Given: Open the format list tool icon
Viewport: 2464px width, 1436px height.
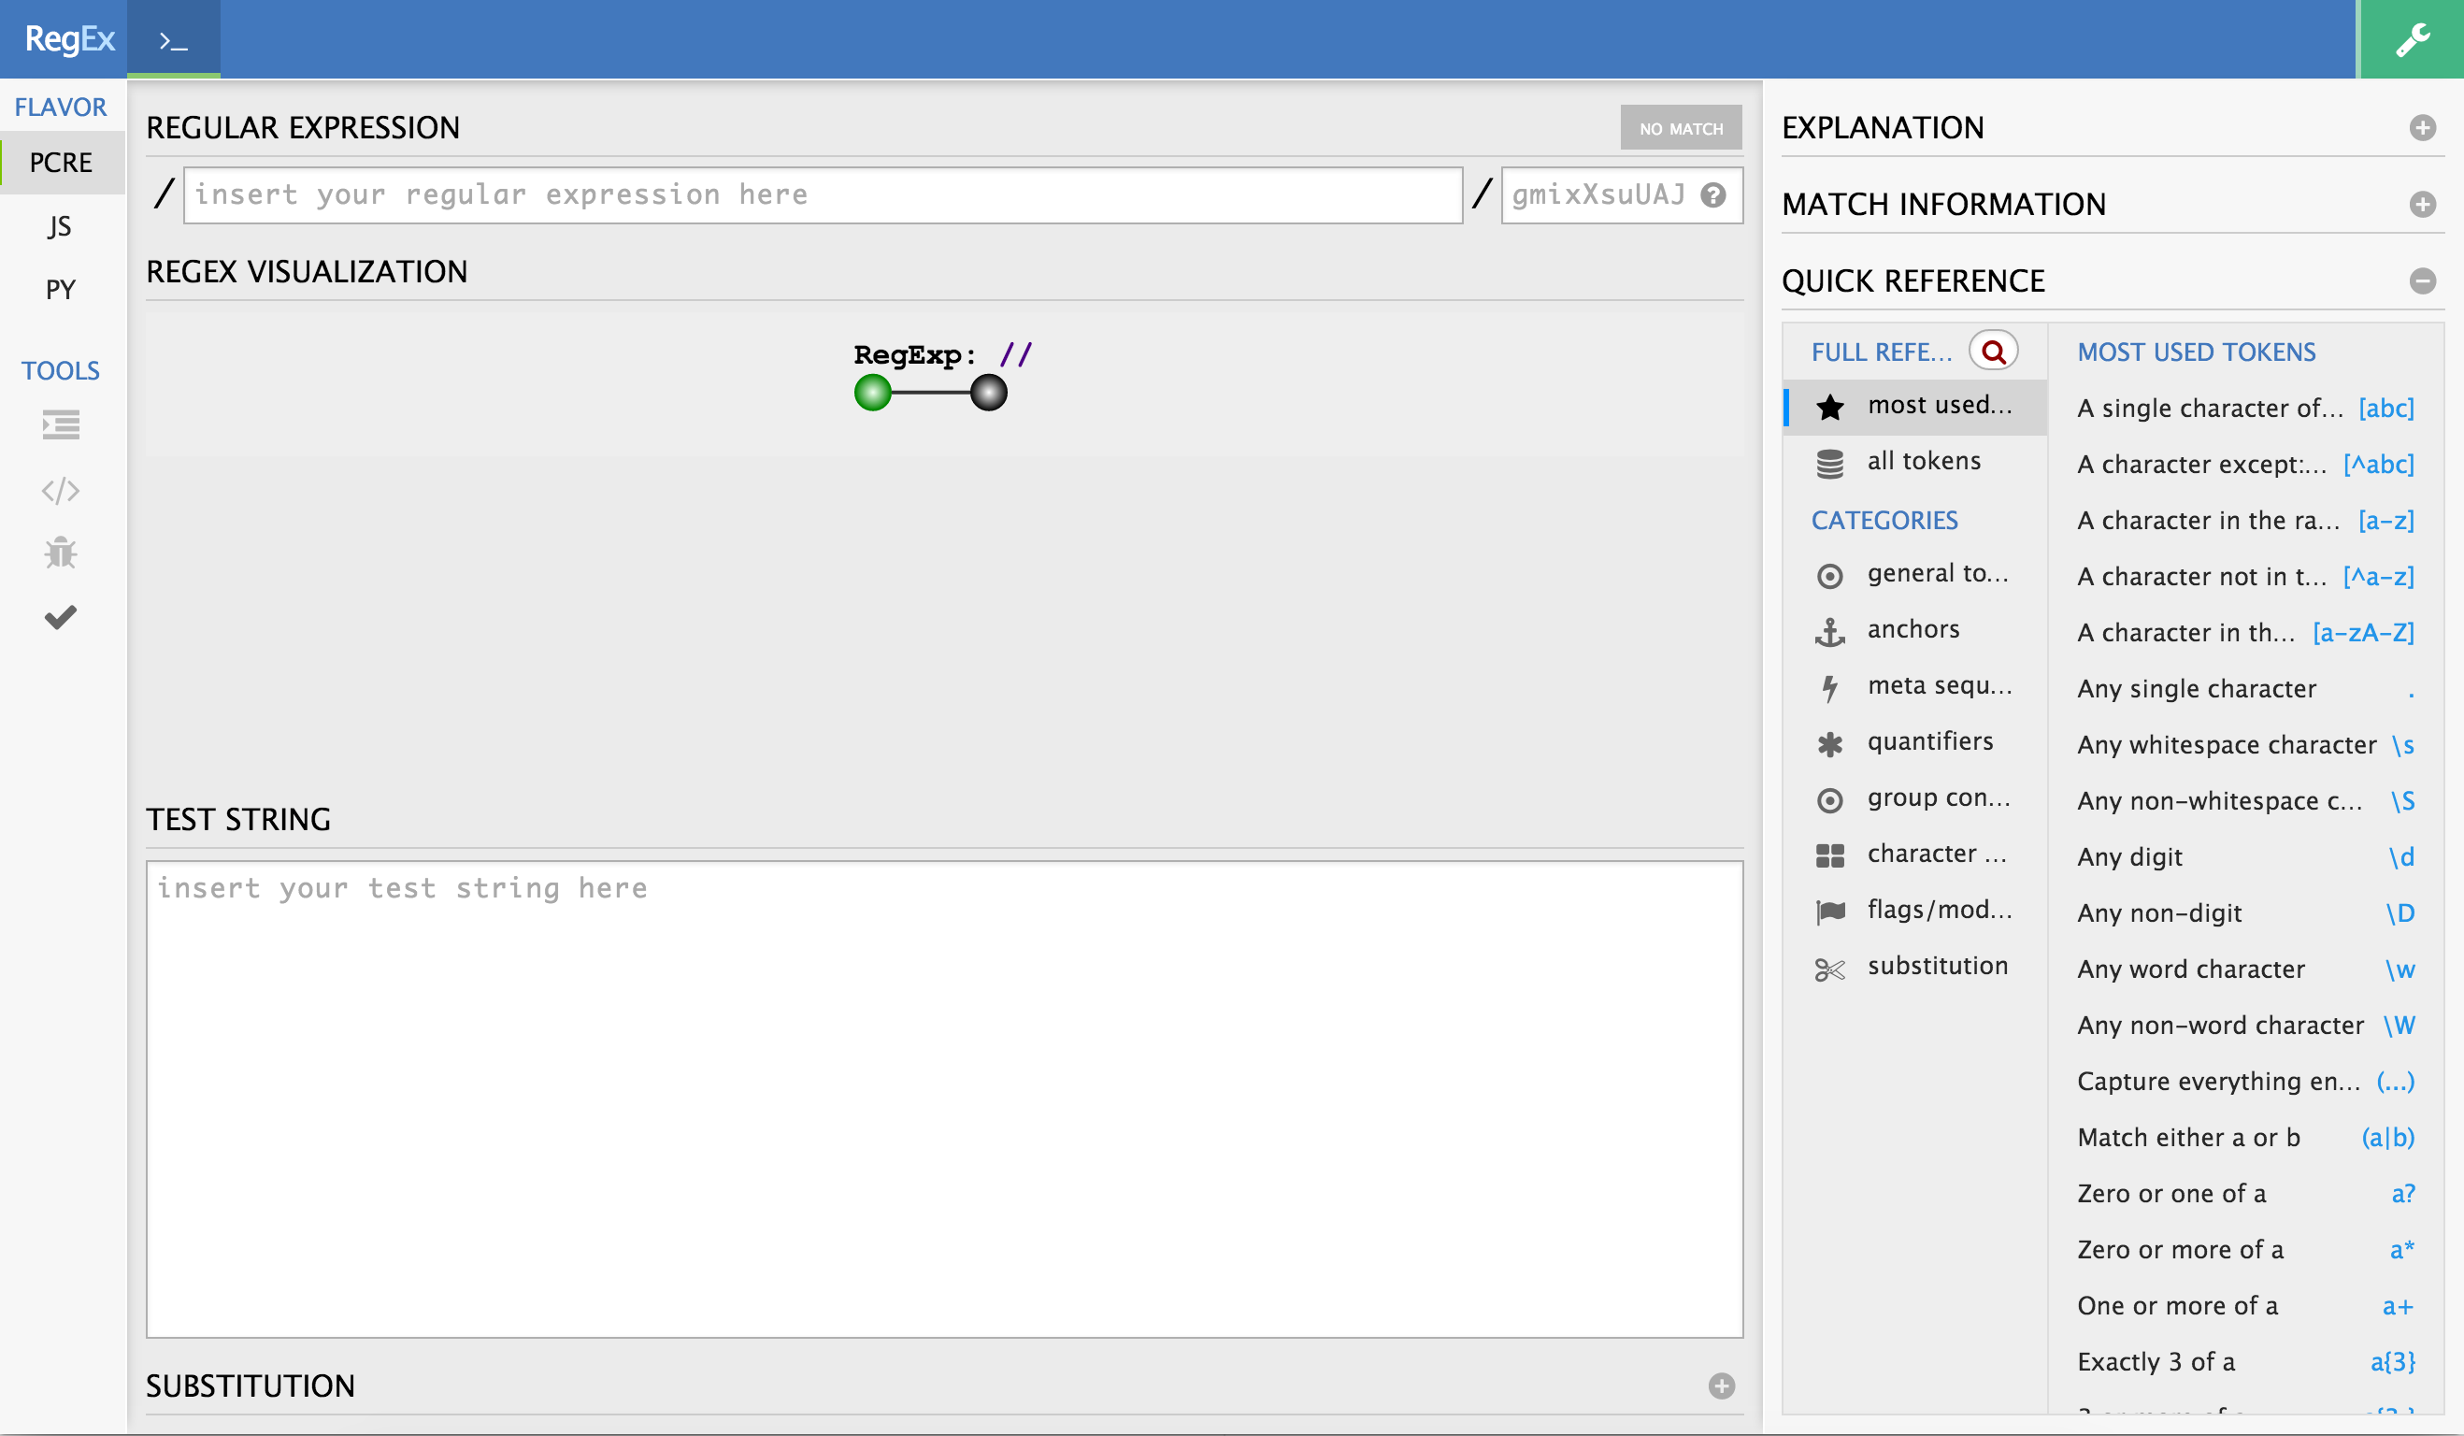Looking at the screenshot, I should tap(61, 424).
